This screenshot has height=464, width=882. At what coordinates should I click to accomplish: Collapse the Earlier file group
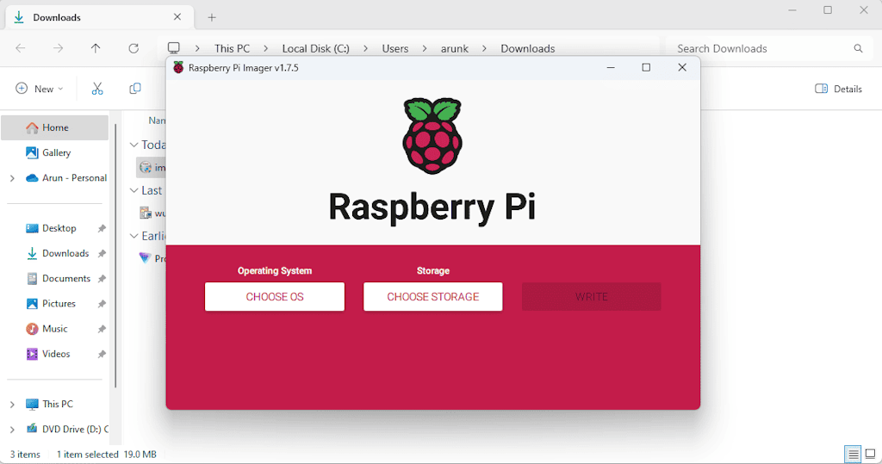134,236
